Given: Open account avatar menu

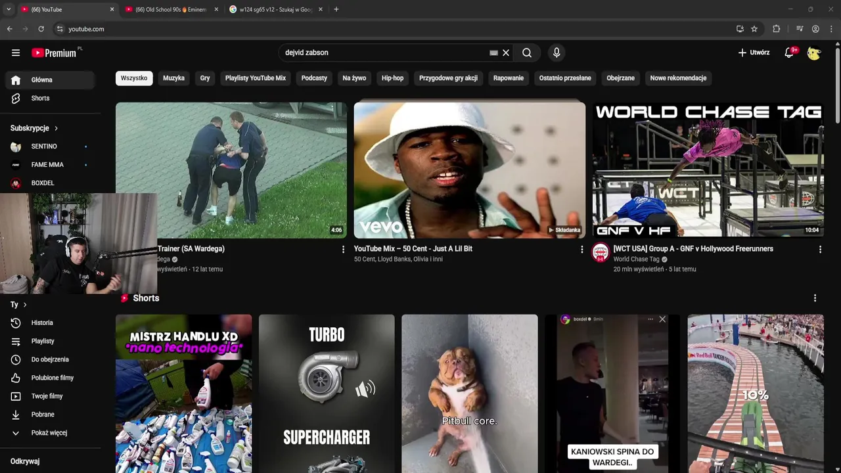Looking at the screenshot, I should (815, 53).
